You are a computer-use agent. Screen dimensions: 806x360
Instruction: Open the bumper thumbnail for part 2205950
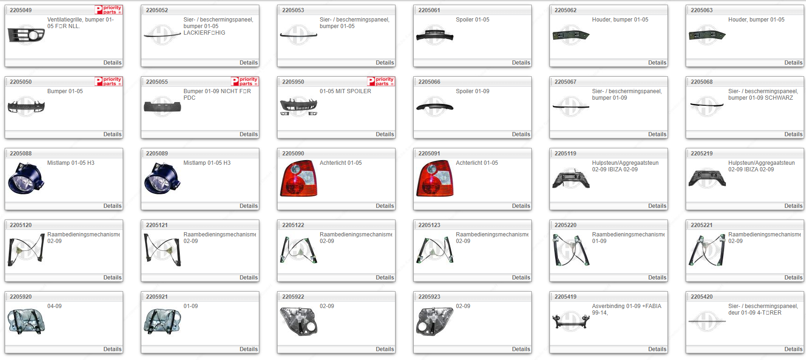tap(299, 107)
